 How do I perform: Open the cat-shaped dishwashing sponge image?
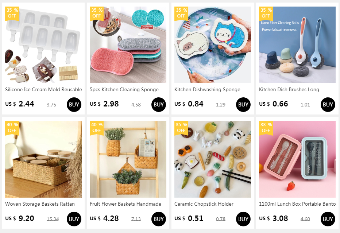[212, 44]
